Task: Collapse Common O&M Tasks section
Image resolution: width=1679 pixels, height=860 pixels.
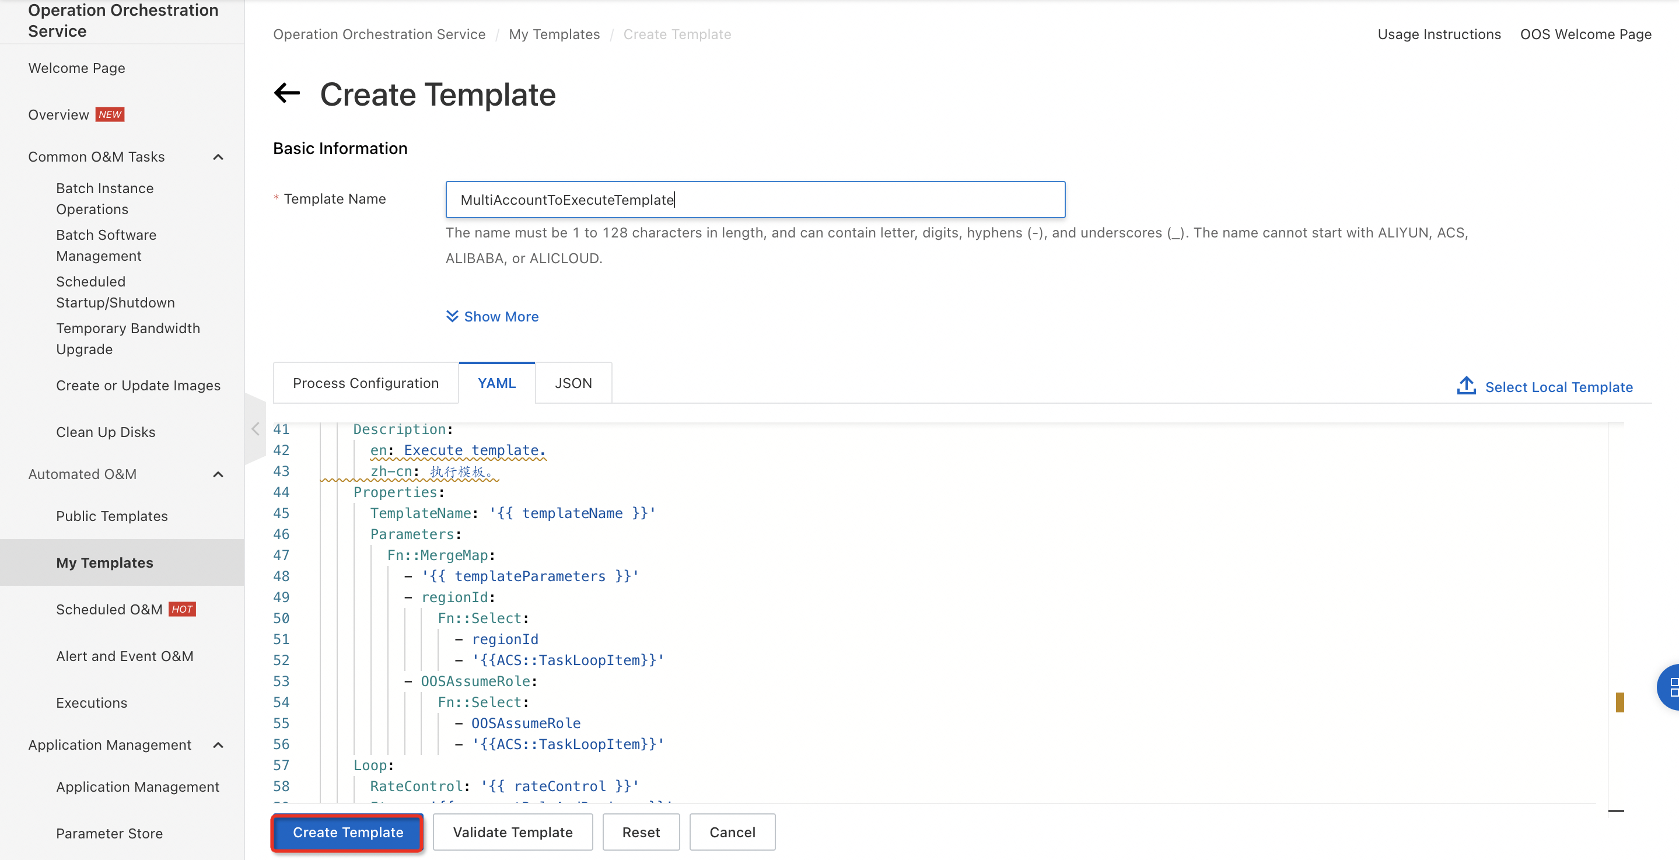Action: pos(218,157)
